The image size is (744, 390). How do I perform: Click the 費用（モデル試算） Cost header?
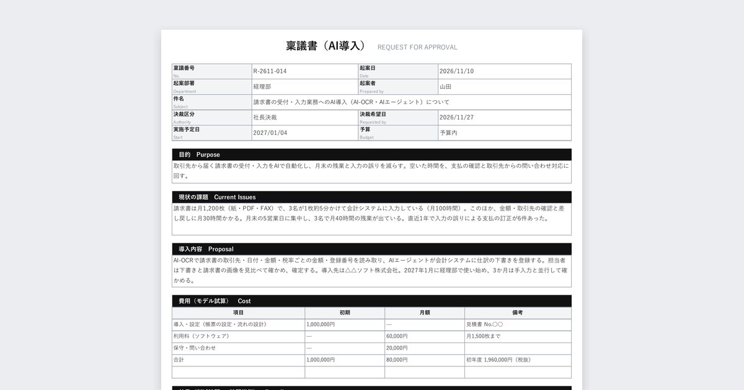(x=371, y=301)
